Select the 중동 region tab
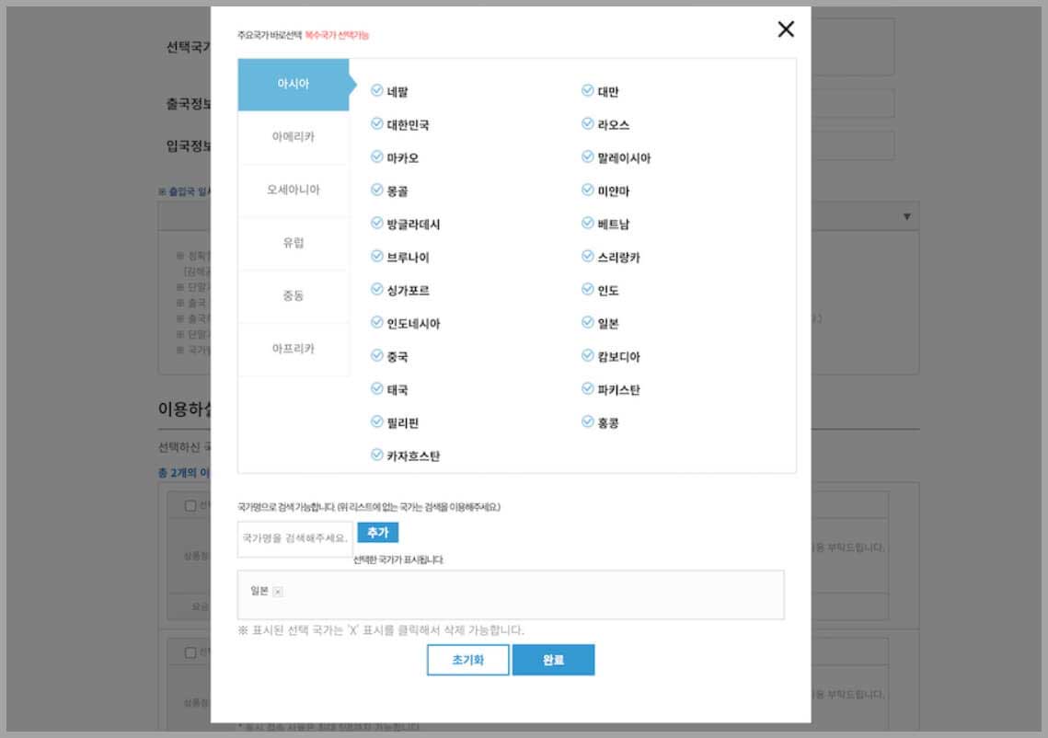1048x738 pixels. point(293,296)
